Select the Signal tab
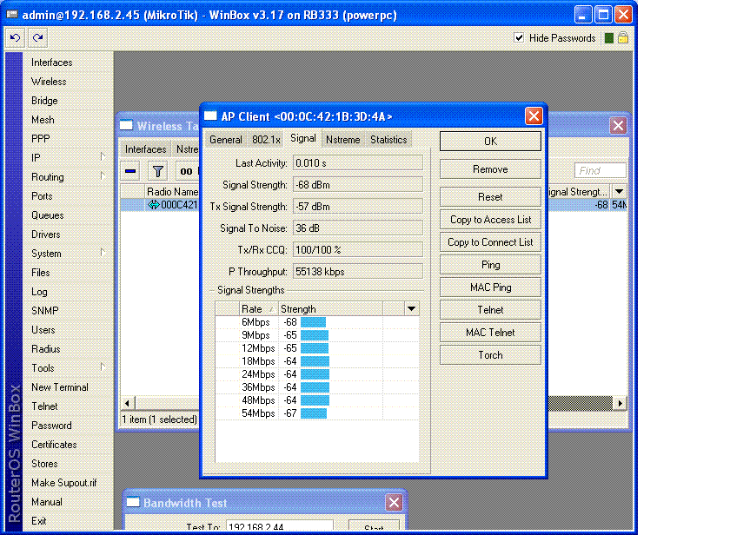Viewport: 730px width, 535px height. pos(303,138)
